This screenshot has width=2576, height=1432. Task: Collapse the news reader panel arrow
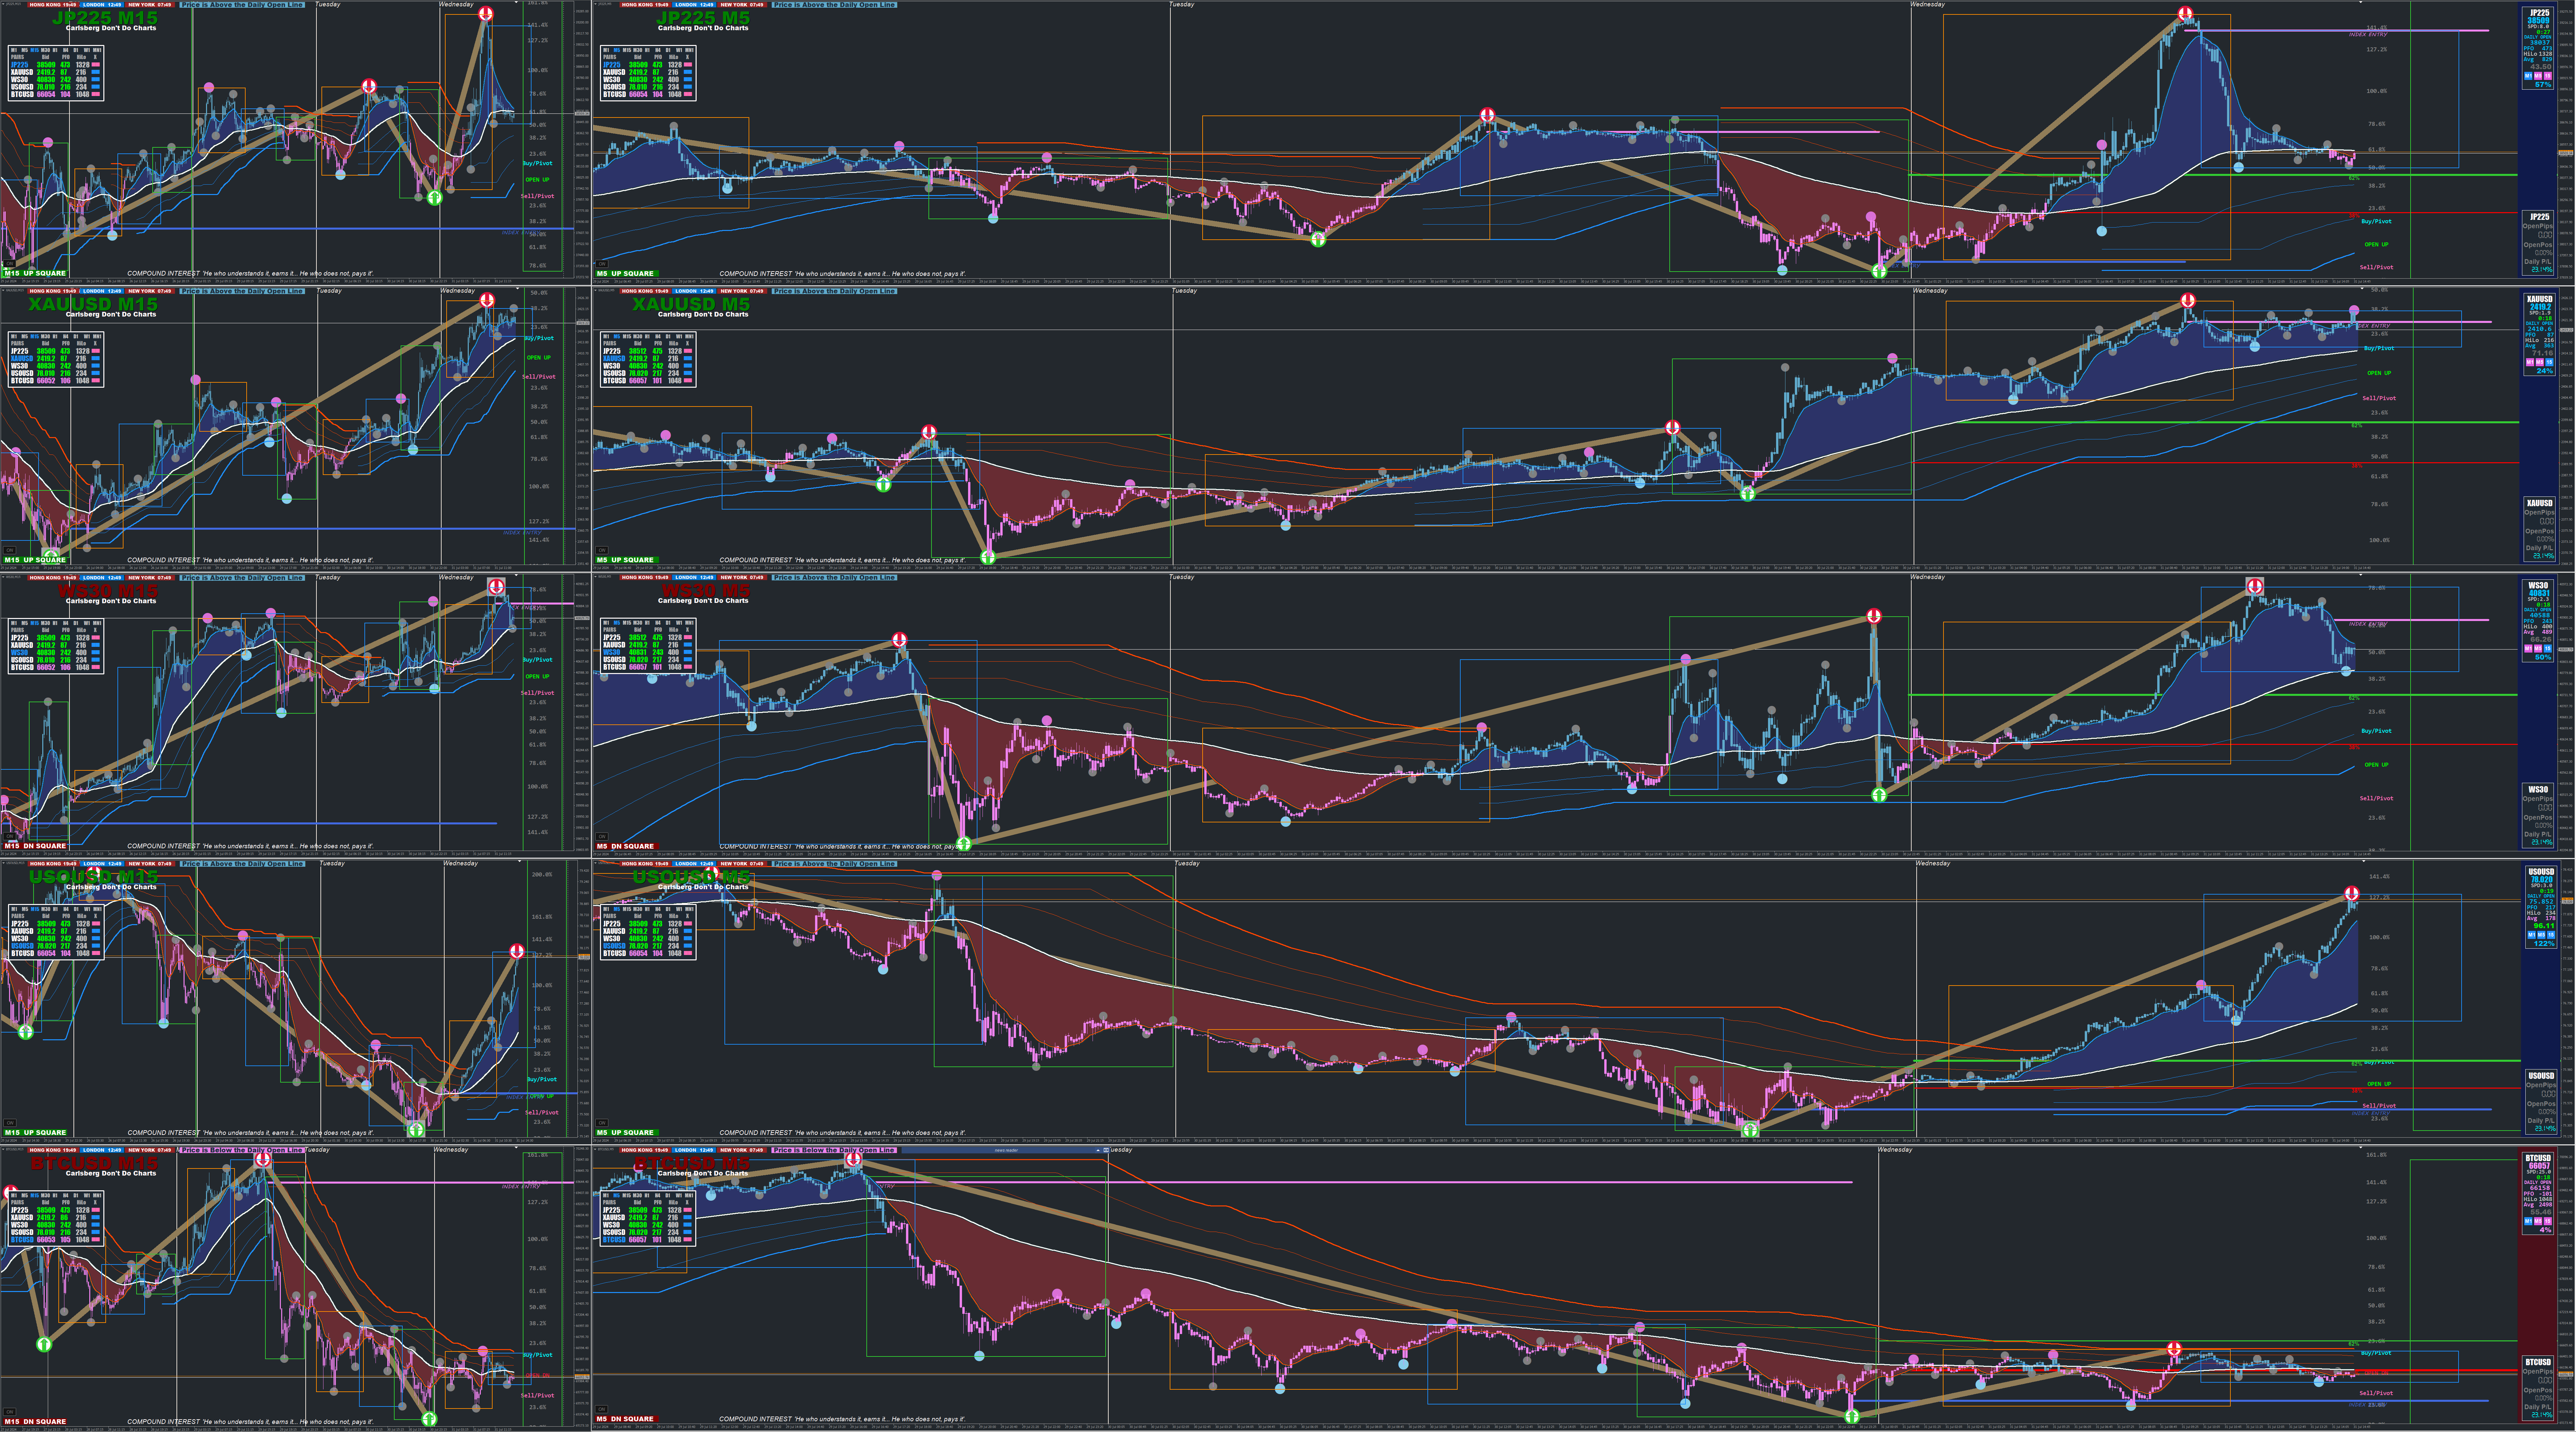coord(1098,1151)
